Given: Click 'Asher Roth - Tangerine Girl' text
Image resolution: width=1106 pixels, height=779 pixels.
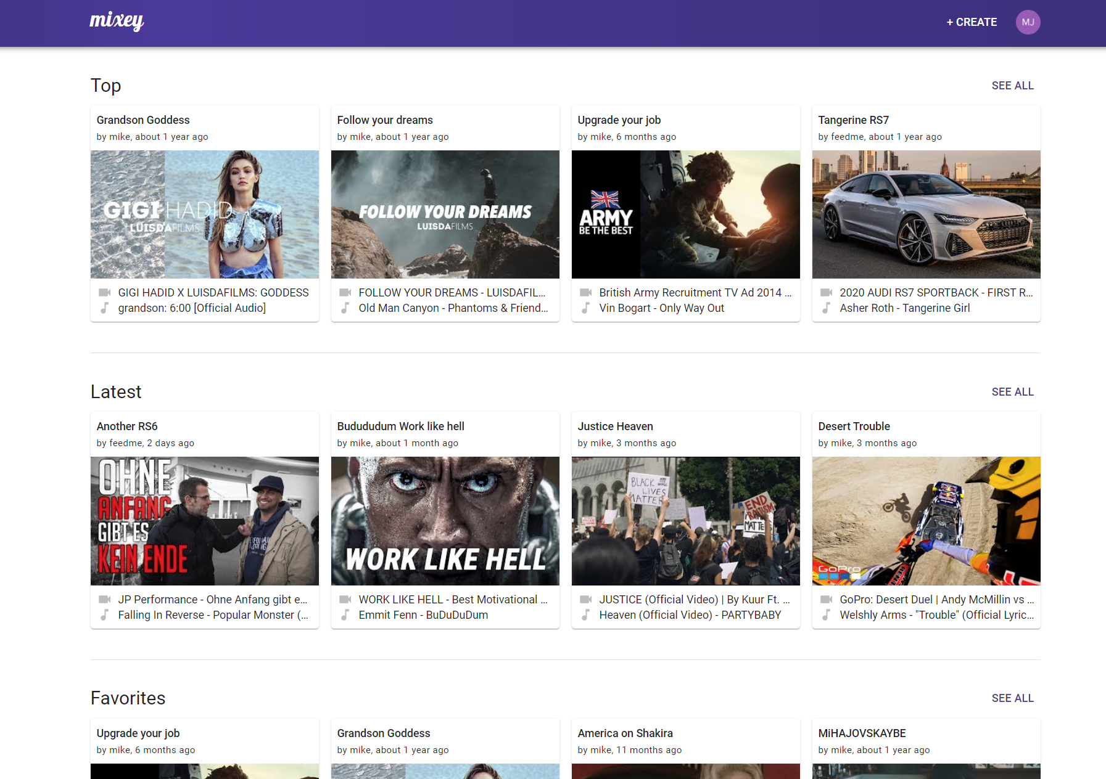Looking at the screenshot, I should (905, 308).
